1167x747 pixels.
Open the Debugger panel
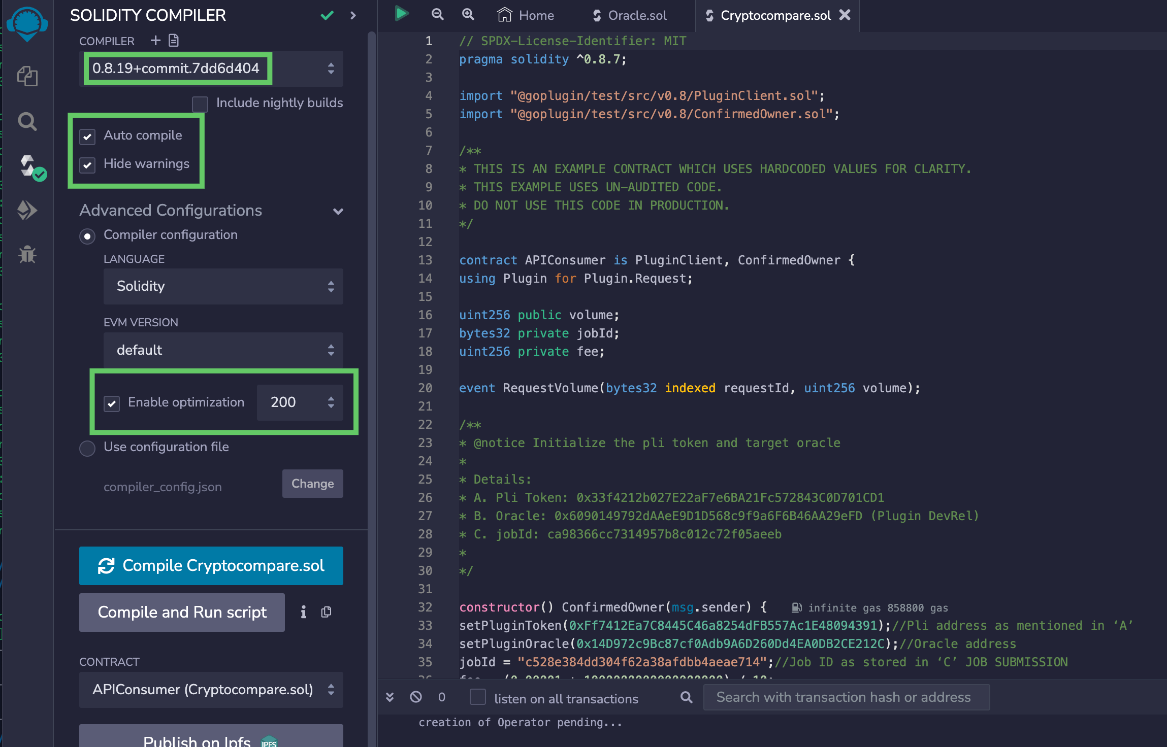click(x=27, y=255)
